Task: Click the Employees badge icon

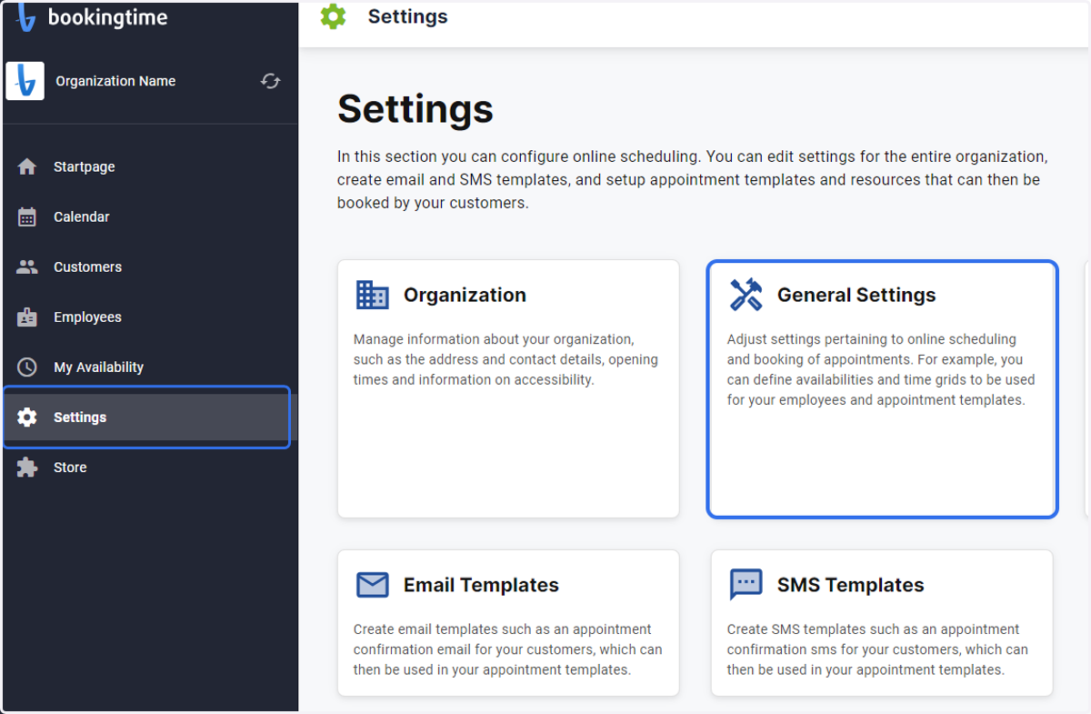Action: point(27,317)
